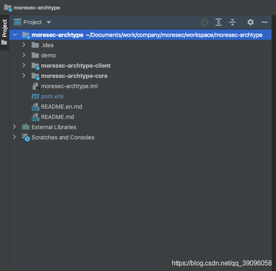The height and width of the screenshot is (271, 276).
Task: Click the root module folder icon
Action: [x=26, y=35]
